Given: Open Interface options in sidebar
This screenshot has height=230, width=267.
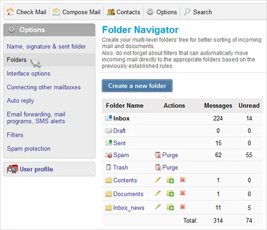Looking at the screenshot, I should click(28, 74).
